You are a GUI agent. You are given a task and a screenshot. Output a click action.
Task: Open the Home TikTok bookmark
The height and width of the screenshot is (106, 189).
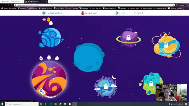click(x=59, y=8)
